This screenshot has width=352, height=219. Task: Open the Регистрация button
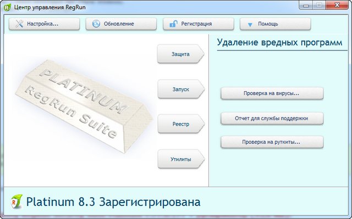tap(199, 24)
